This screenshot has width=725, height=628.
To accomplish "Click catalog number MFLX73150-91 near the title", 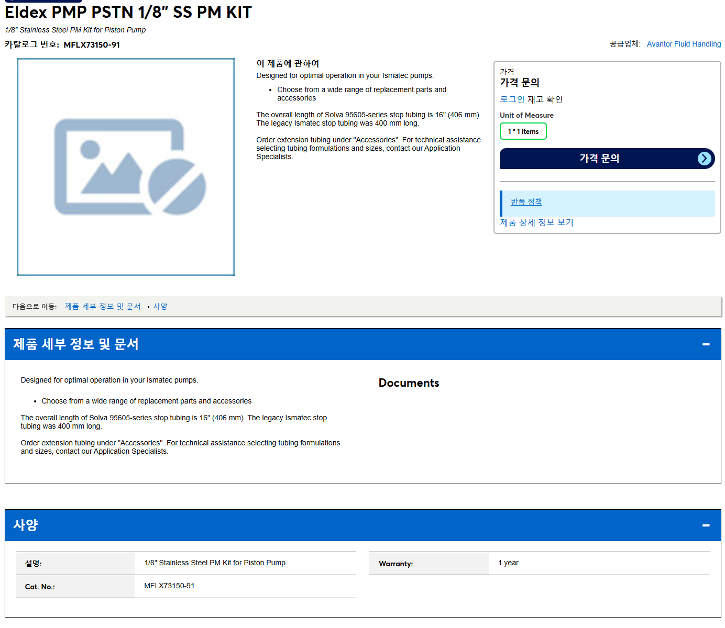I will (92, 45).
